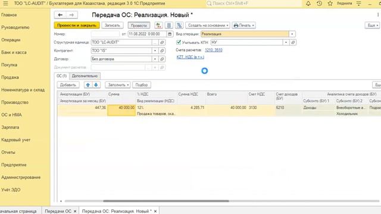Open the КПН field link icon
The image size is (381, 214).
pos(293,42)
